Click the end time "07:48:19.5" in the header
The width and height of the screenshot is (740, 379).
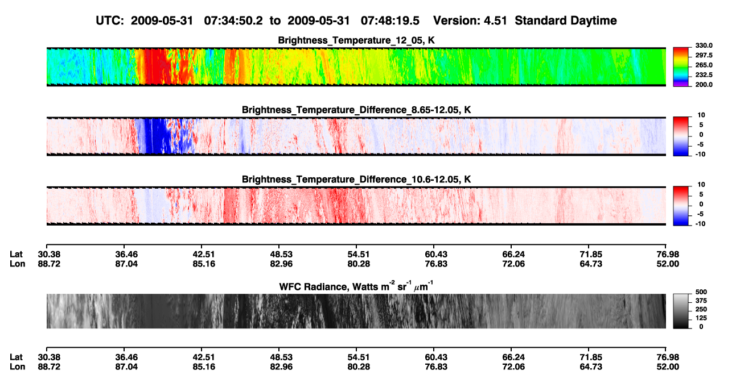pos(390,20)
